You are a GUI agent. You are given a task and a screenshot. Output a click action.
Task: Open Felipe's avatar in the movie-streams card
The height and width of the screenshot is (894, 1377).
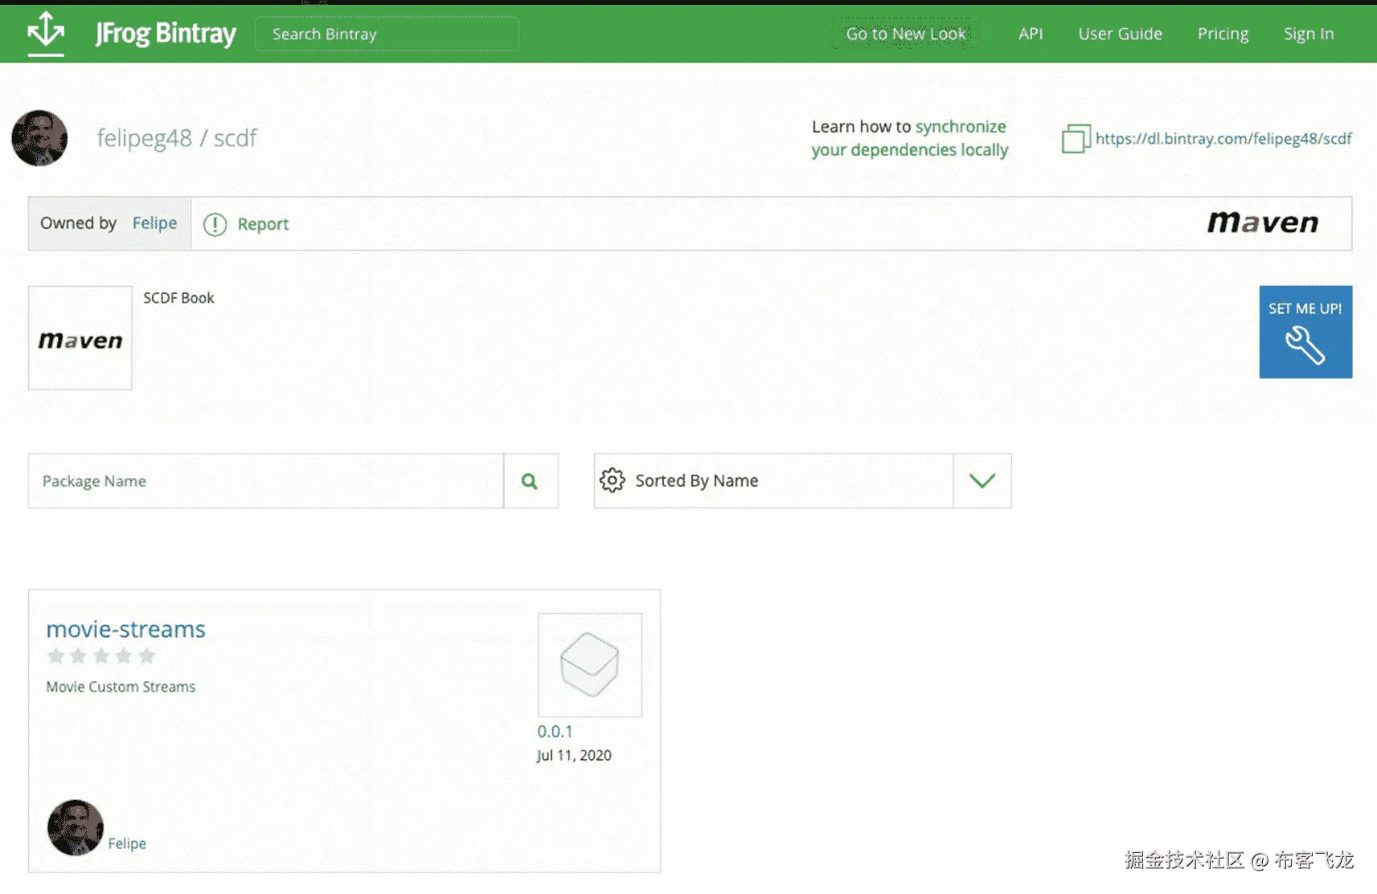pos(76,827)
